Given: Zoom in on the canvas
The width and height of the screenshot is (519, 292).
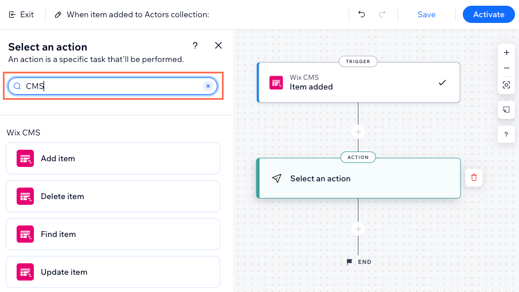Looking at the screenshot, I should click(x=506, y=53).
